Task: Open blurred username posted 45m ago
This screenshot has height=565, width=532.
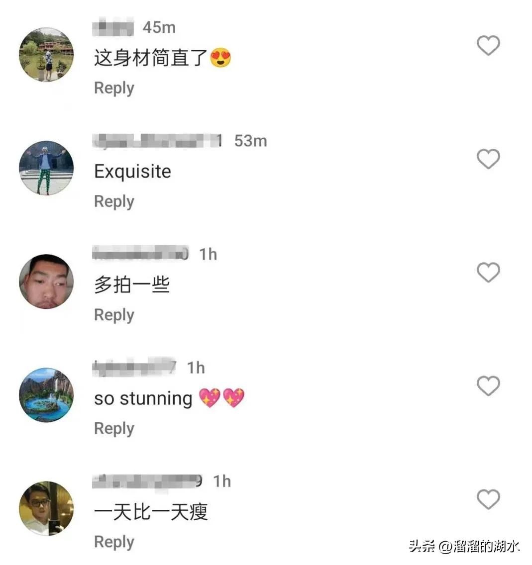Action: tap(113, 27)
